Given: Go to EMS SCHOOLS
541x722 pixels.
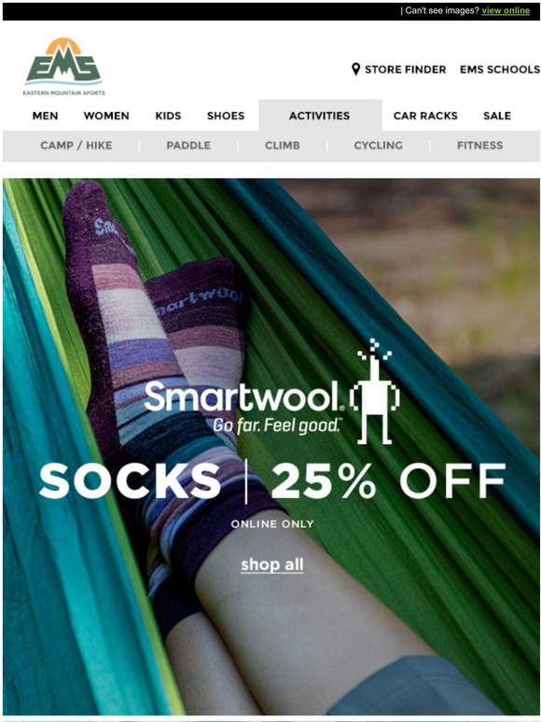Looking at the screenshot, I should click(x=500, y=70).
